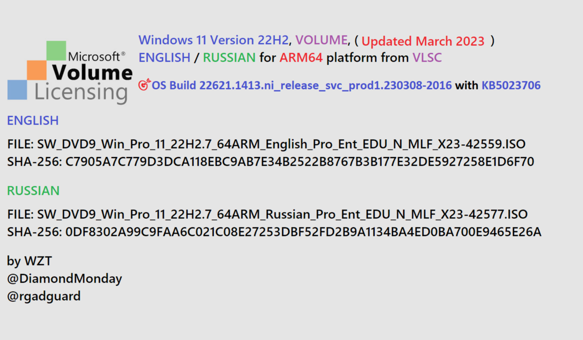Click the 'KB5023706' update number
This screenshot has width=583, height=340.
[x=511, y=86]
